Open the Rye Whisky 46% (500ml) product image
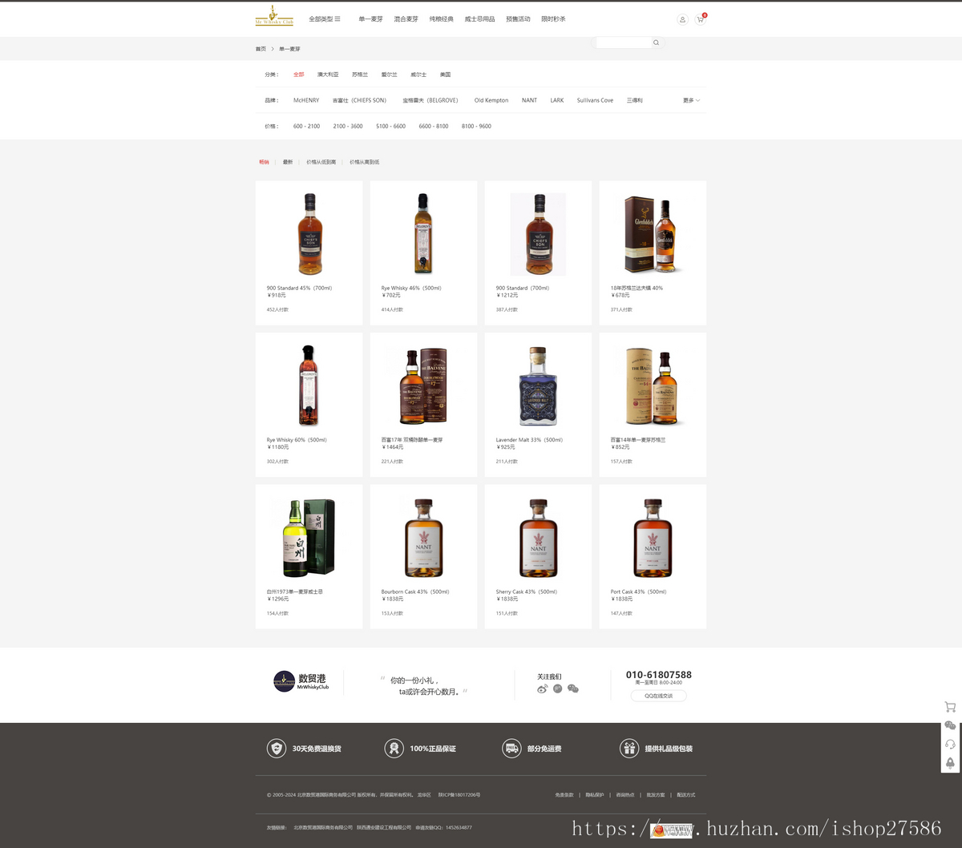962x848 pixels. 423,234
